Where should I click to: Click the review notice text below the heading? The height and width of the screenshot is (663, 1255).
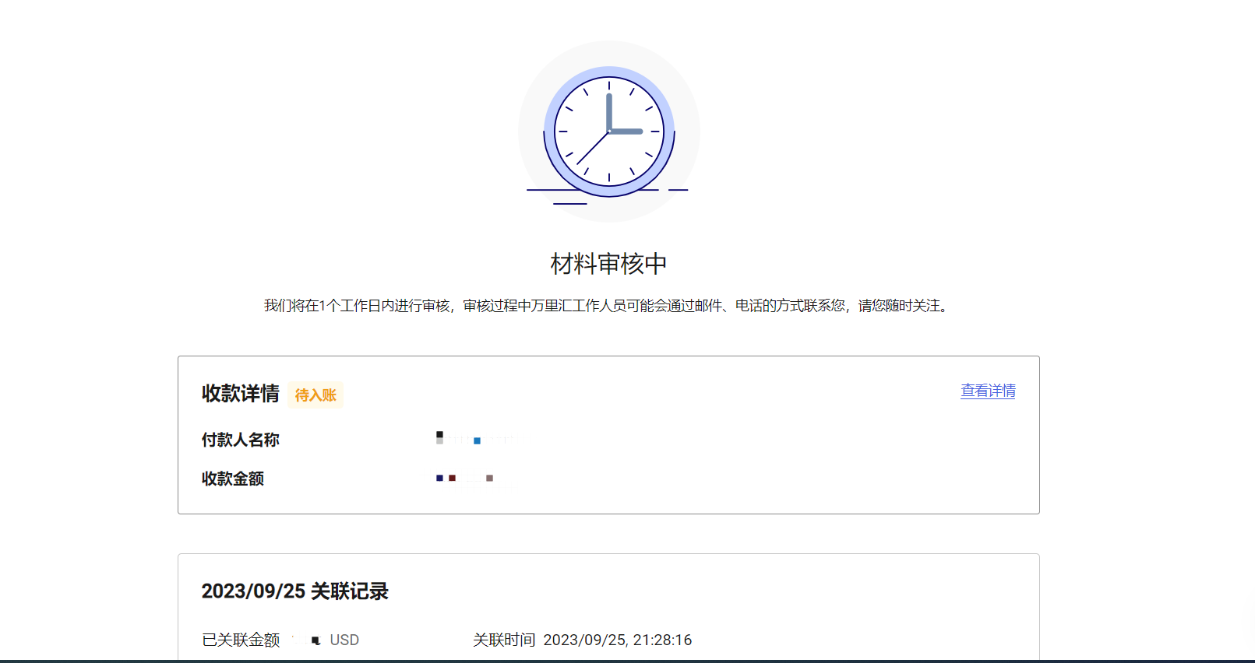click(608, 306)
